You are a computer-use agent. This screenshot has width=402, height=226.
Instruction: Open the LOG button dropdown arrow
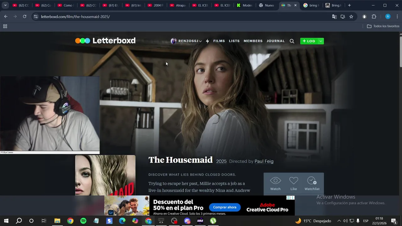tap(321, 41)
